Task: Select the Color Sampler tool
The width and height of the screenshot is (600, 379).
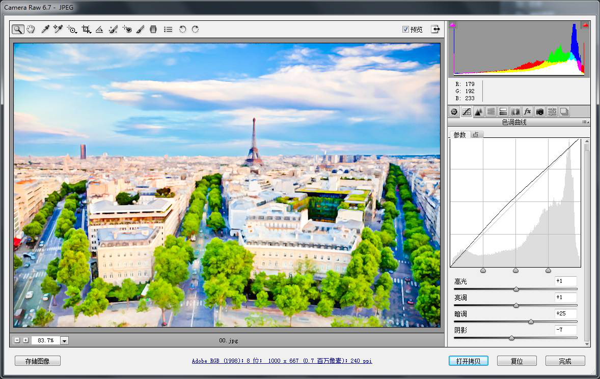Action: 58,30
